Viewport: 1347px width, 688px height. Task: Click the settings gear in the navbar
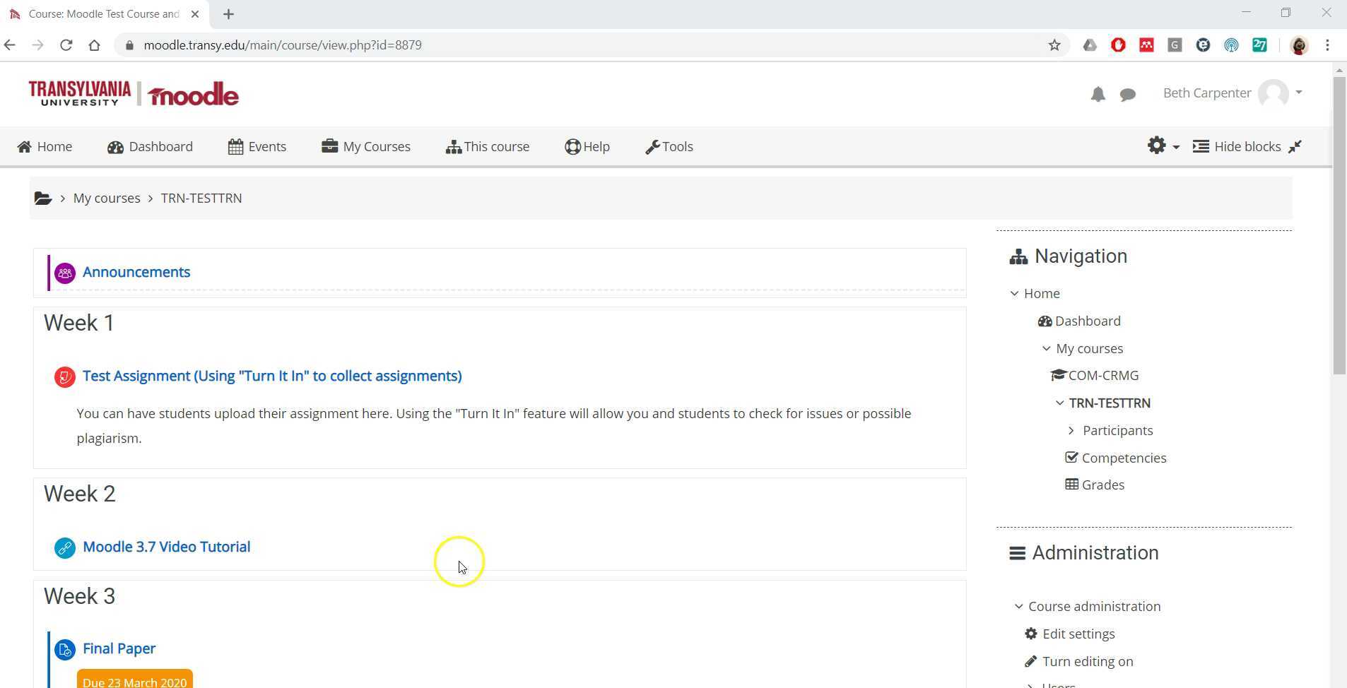1157,146
